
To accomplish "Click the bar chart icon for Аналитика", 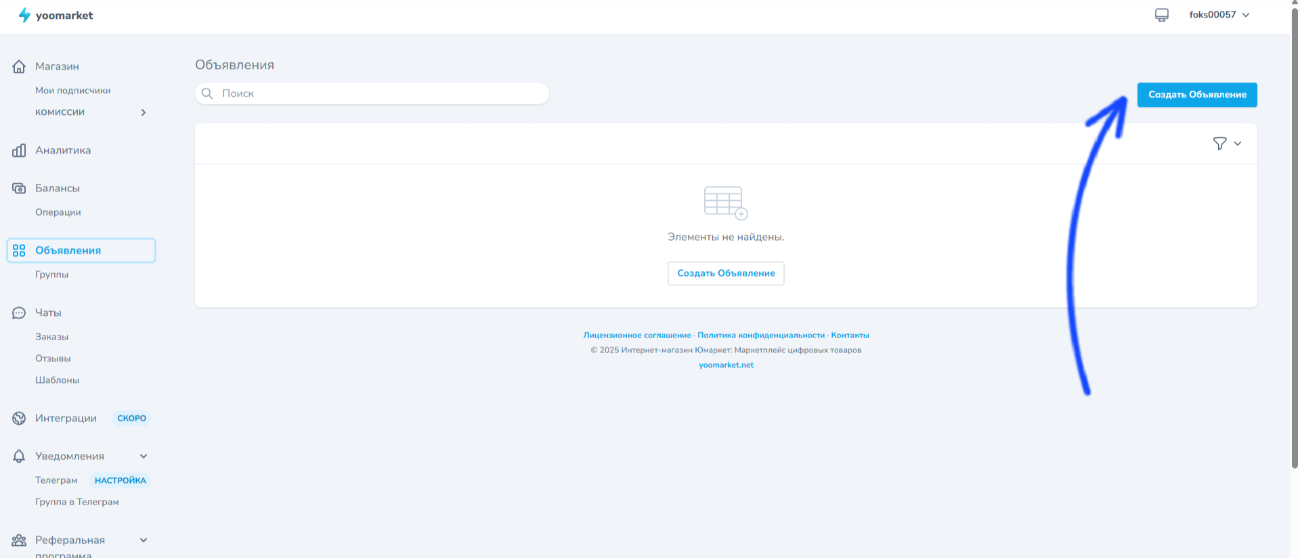I will point(19,150).
